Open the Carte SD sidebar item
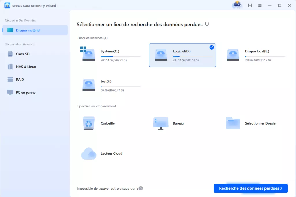The image size is (296, 197). pos(23,54)
